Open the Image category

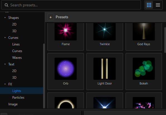(13, 104)
